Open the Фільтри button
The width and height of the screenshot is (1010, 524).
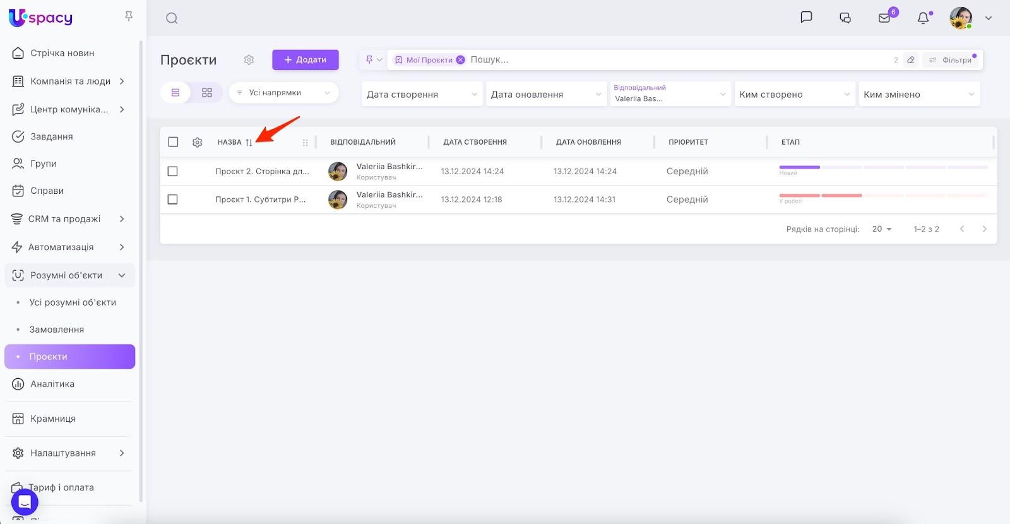[951, 60]
